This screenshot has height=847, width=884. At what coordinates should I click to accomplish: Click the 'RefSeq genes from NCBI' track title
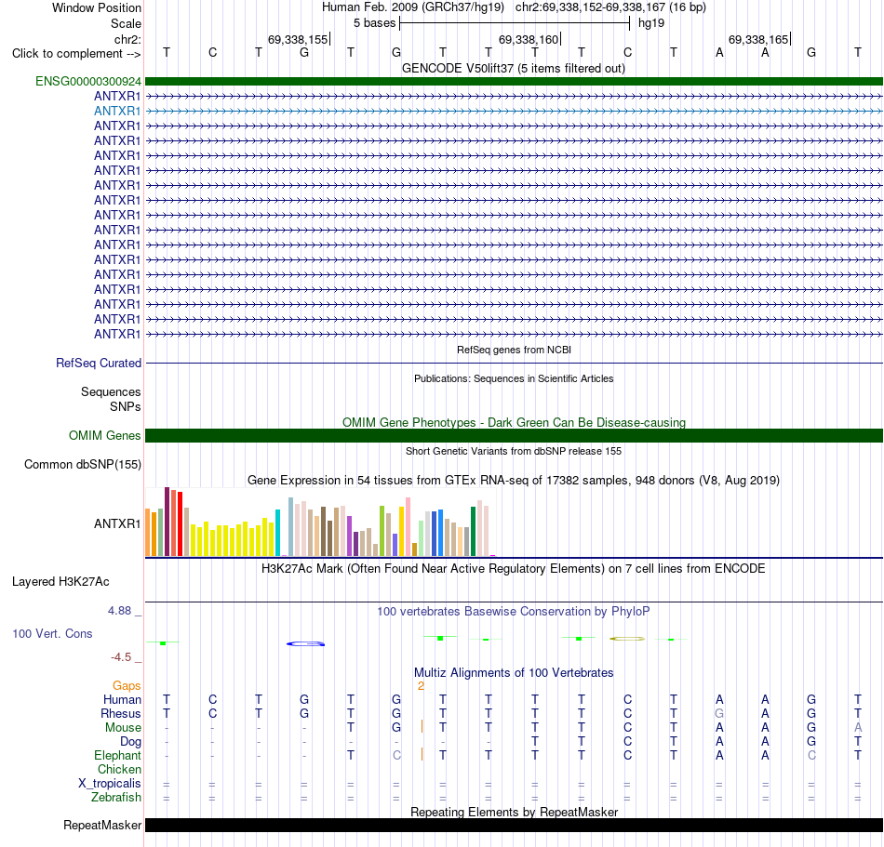point(514,350)
